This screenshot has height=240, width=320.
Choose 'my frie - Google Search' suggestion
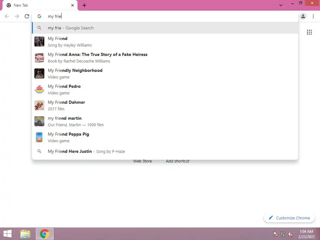[165, 28]
